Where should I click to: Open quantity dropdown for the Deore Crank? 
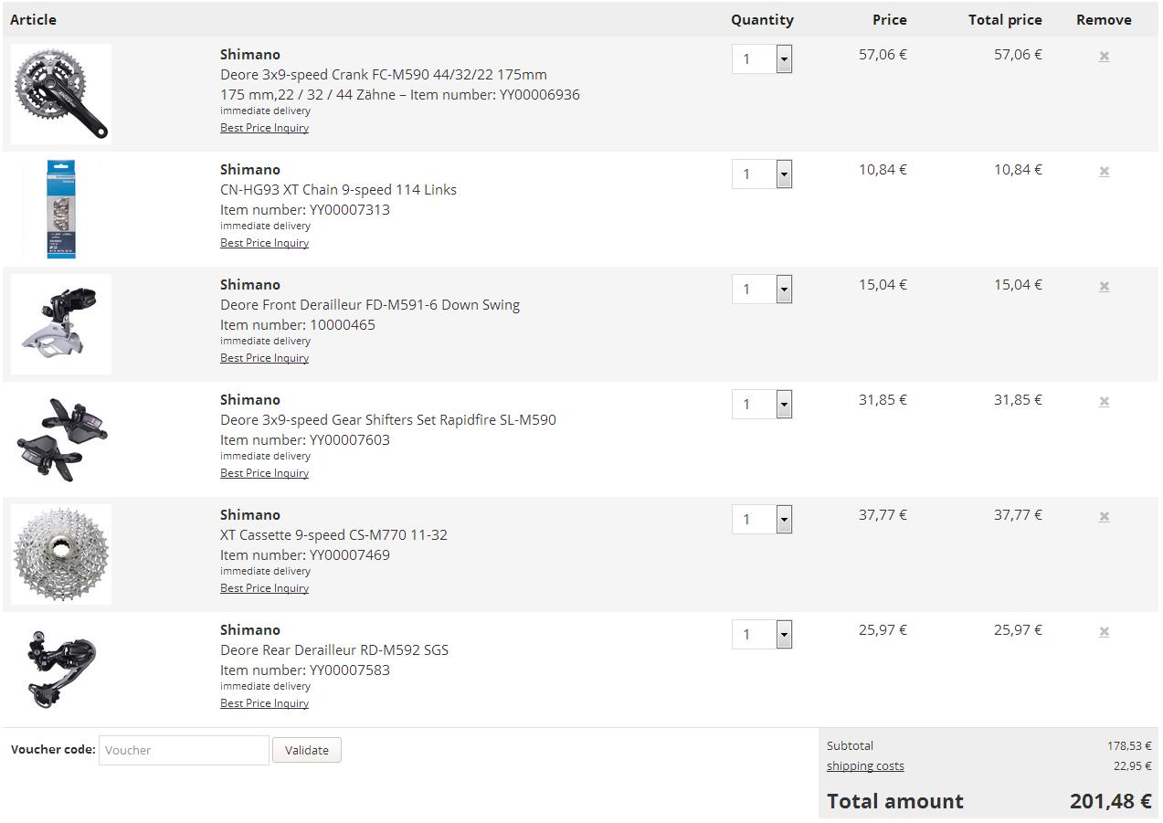(x=762, y=59)
